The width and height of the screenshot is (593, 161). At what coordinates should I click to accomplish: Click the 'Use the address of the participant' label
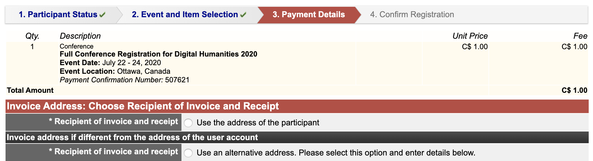pos(258,123)
